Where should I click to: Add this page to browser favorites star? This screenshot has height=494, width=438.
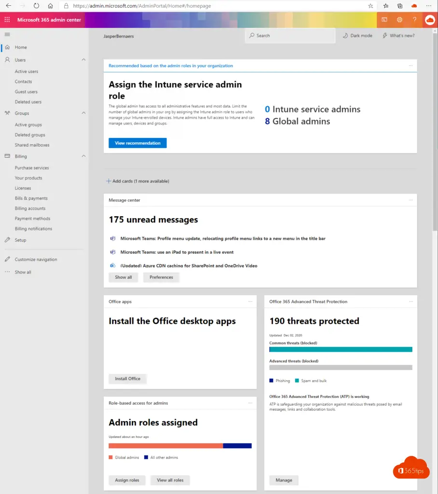(370, 6)
